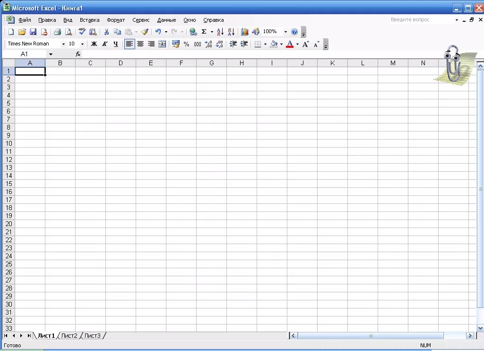
Task: Click the Permission document icon
Action: (x=44, y=32)
